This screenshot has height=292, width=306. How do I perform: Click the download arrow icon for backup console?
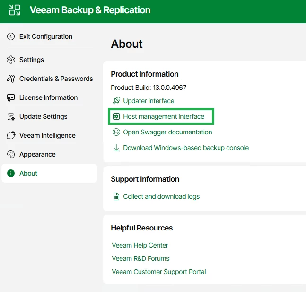[x=116, y=148]
